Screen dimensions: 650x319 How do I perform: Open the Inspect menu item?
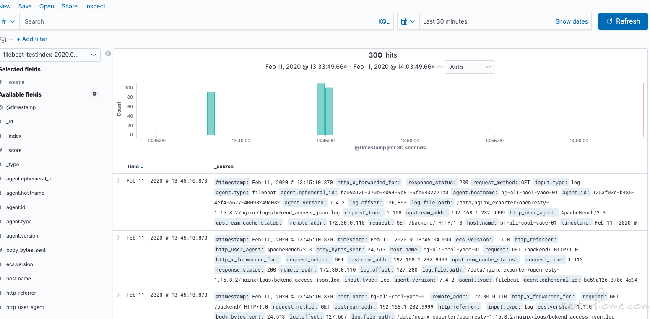95,6
